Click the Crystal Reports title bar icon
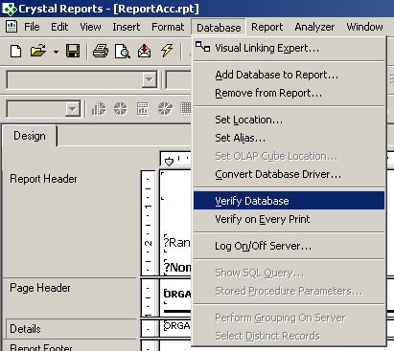 pyautogui.click(x=10, y=9)
